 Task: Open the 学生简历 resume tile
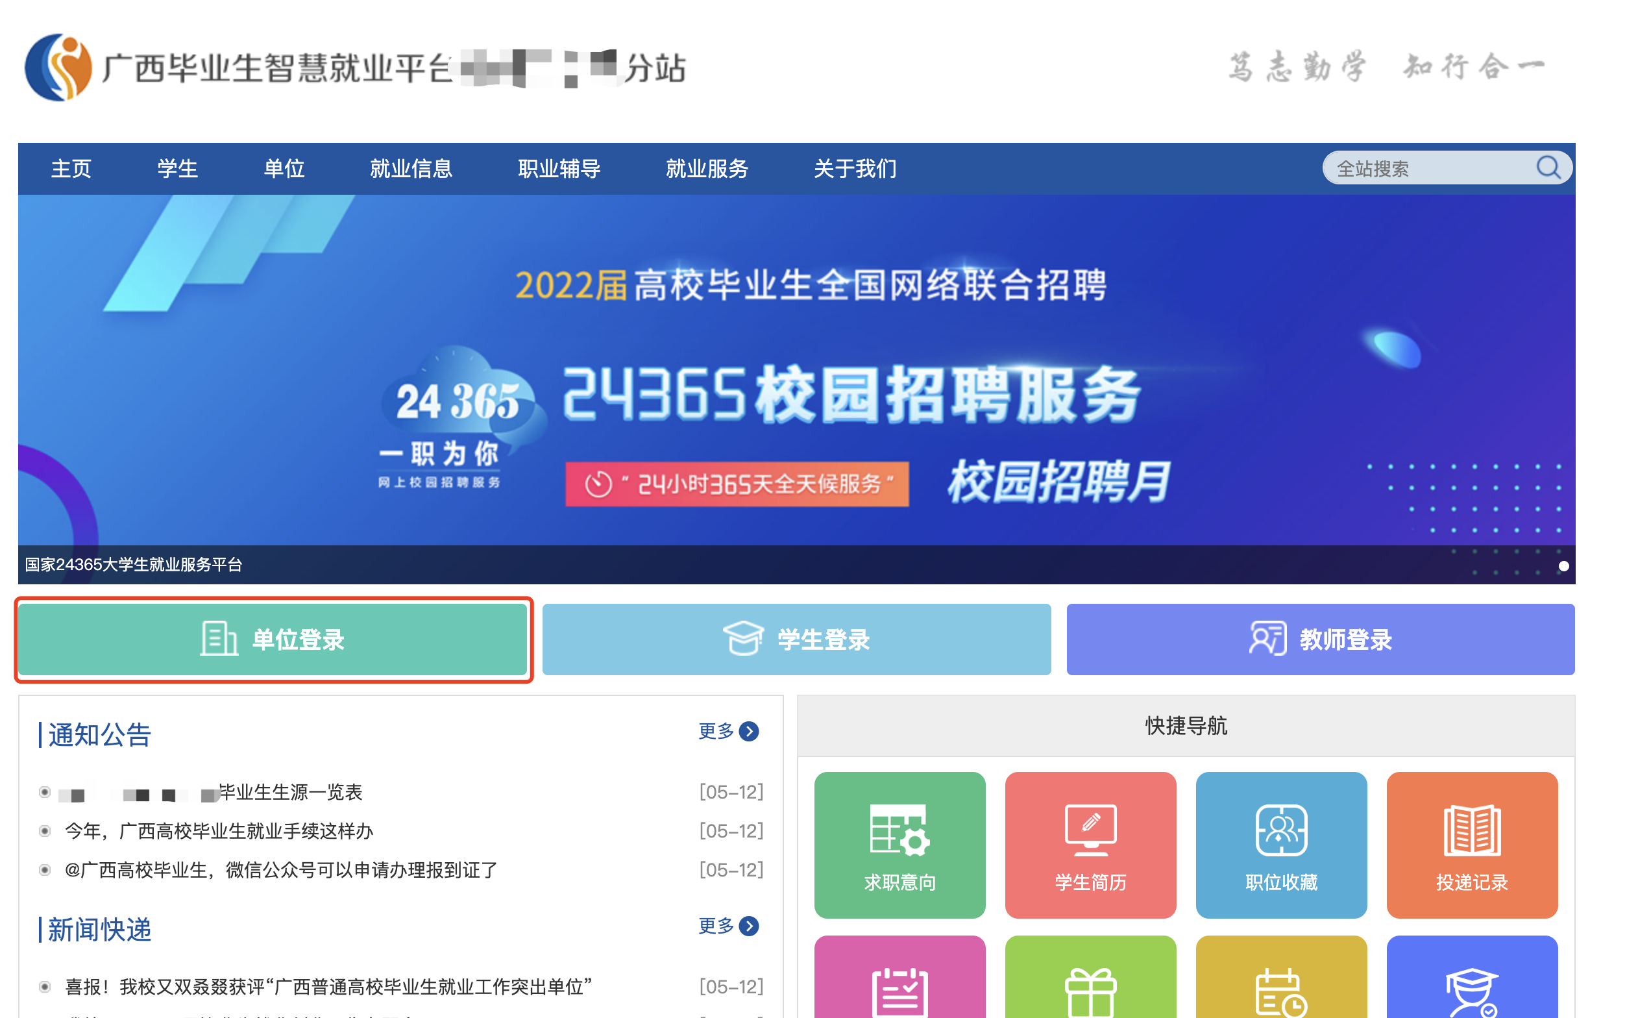tap(1090, 845)
